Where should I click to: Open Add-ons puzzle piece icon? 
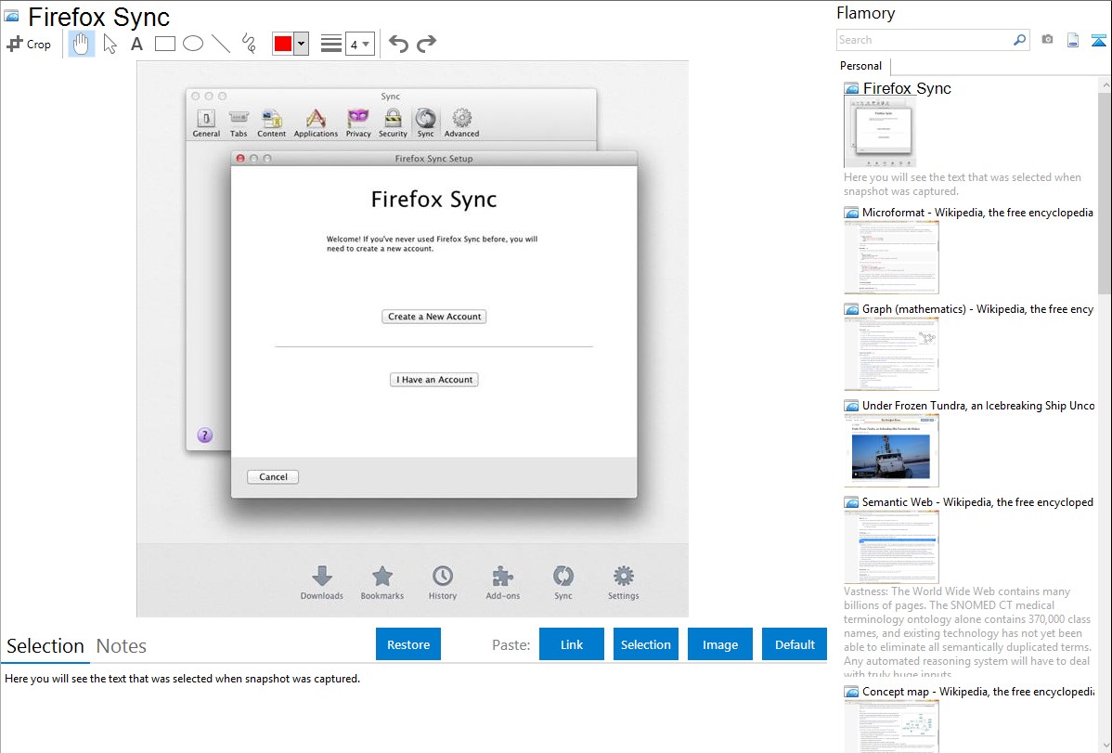(503, 583)
